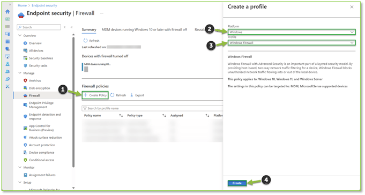Viewport: 365px width, 195px height.
Task: Click the Endpoint security breadcrumb link
Action: [44, 5]
